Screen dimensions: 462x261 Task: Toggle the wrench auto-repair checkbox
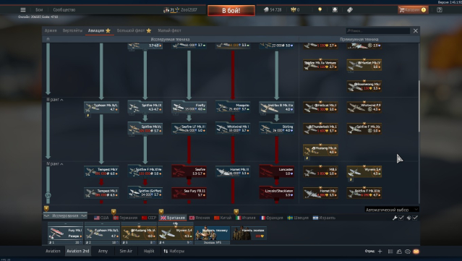[401, 218]
